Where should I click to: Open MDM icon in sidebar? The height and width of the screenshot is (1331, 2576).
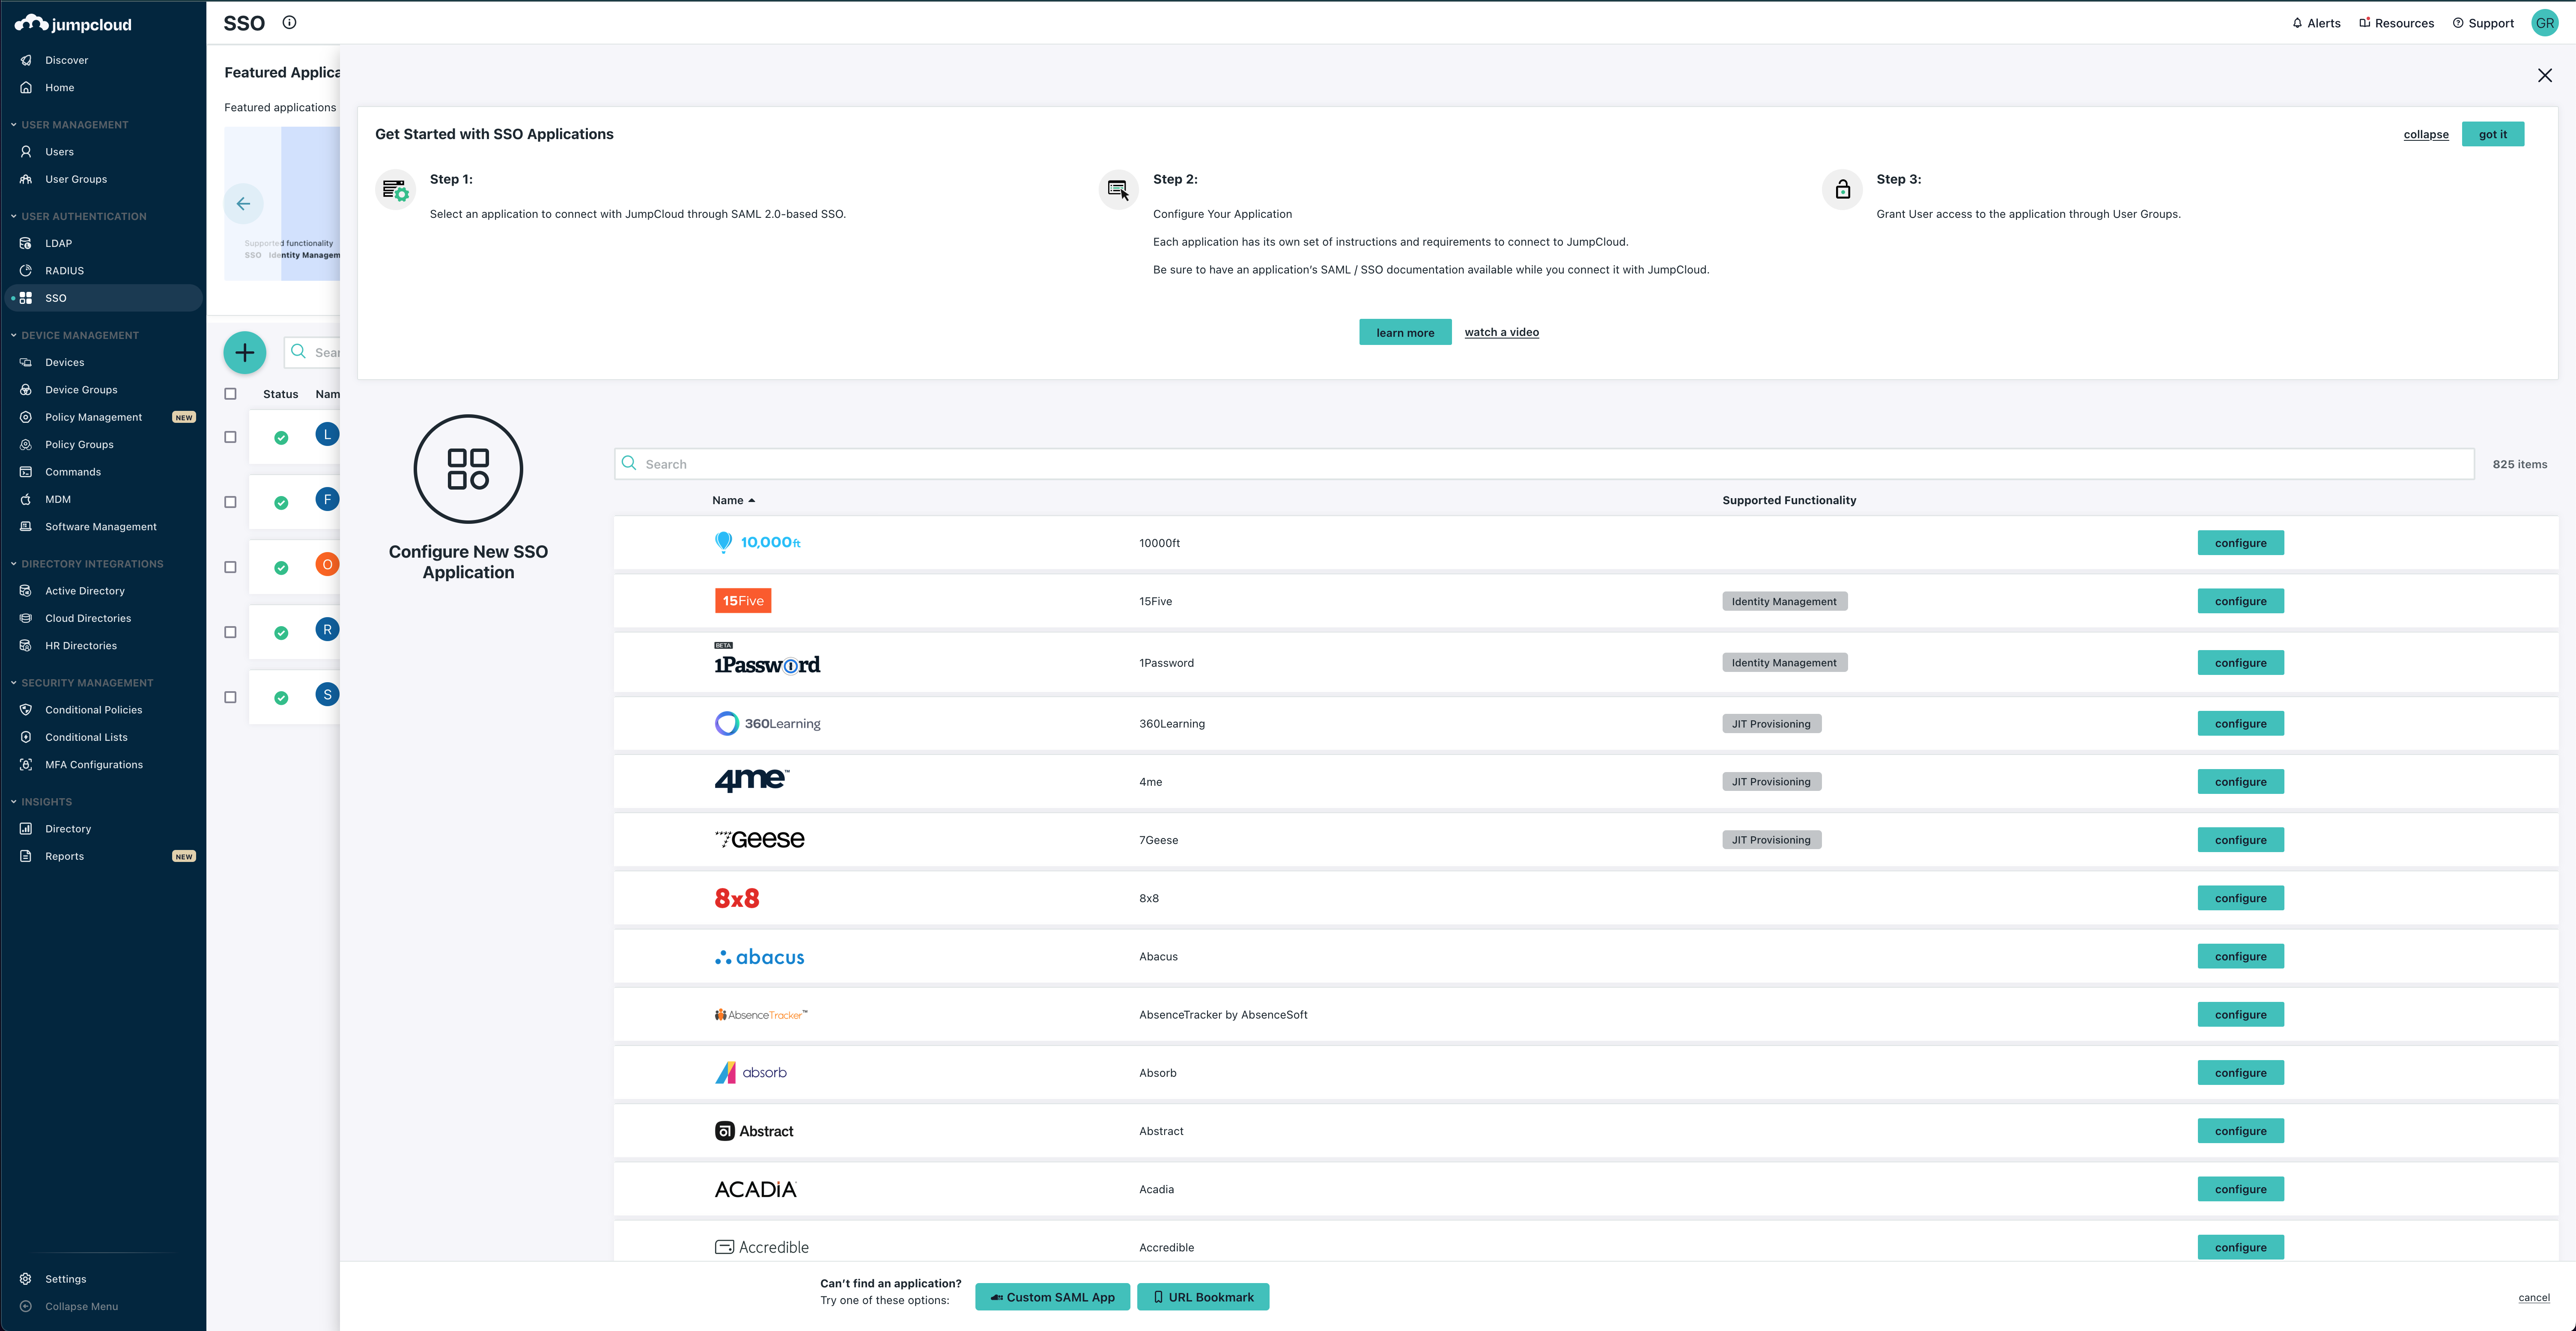[26, 499]
